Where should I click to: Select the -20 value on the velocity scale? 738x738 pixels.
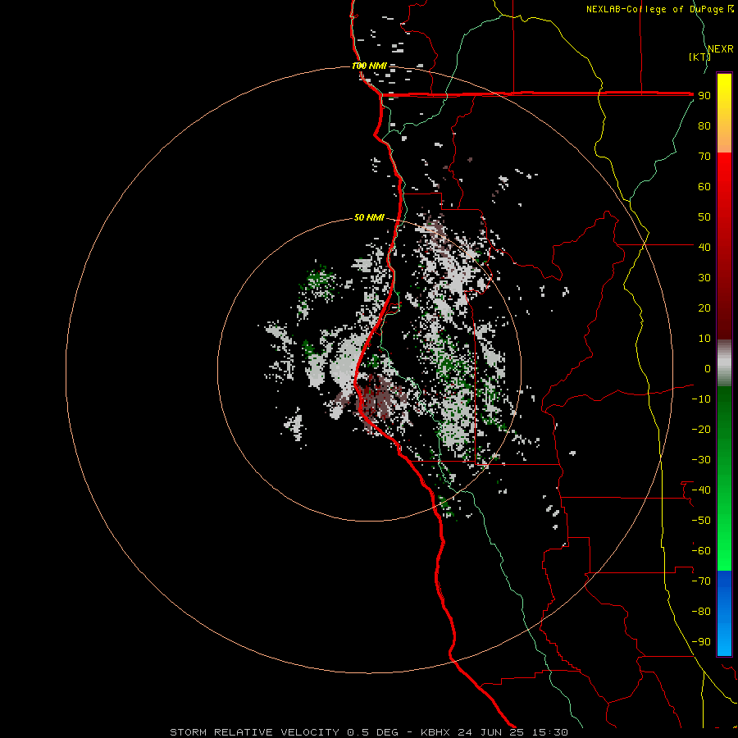[701, 429]
